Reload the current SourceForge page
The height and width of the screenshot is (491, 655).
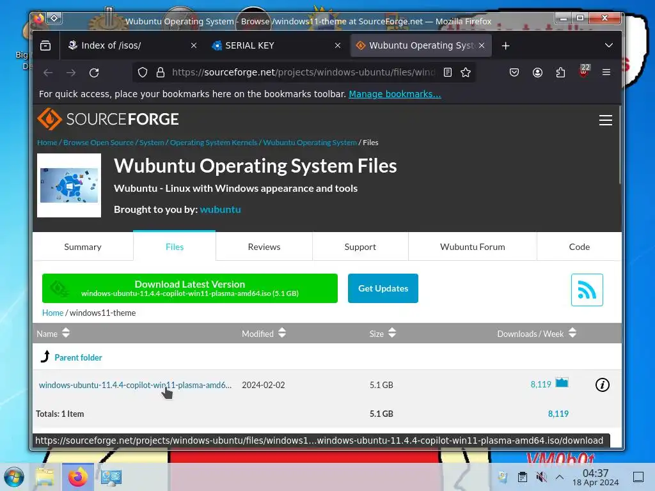(94, 73)
